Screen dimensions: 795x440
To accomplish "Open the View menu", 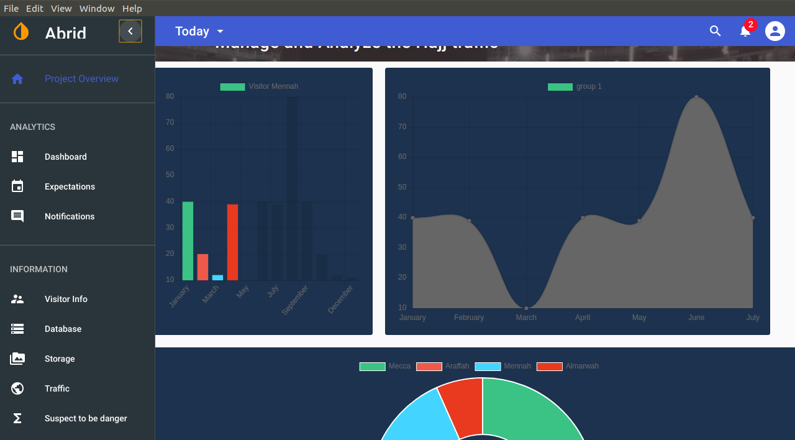I will click(61, 8).
